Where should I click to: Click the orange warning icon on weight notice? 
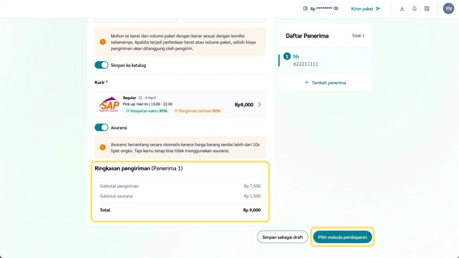click(103, 42)
